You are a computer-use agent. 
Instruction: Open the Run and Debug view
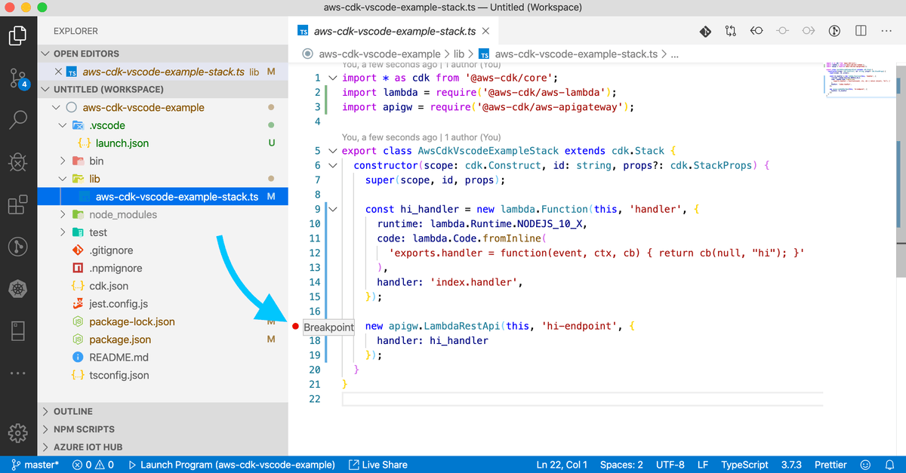tap(18, 162)
